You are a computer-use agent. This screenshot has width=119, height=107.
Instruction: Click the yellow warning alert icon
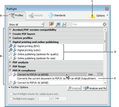click(92, 16)
